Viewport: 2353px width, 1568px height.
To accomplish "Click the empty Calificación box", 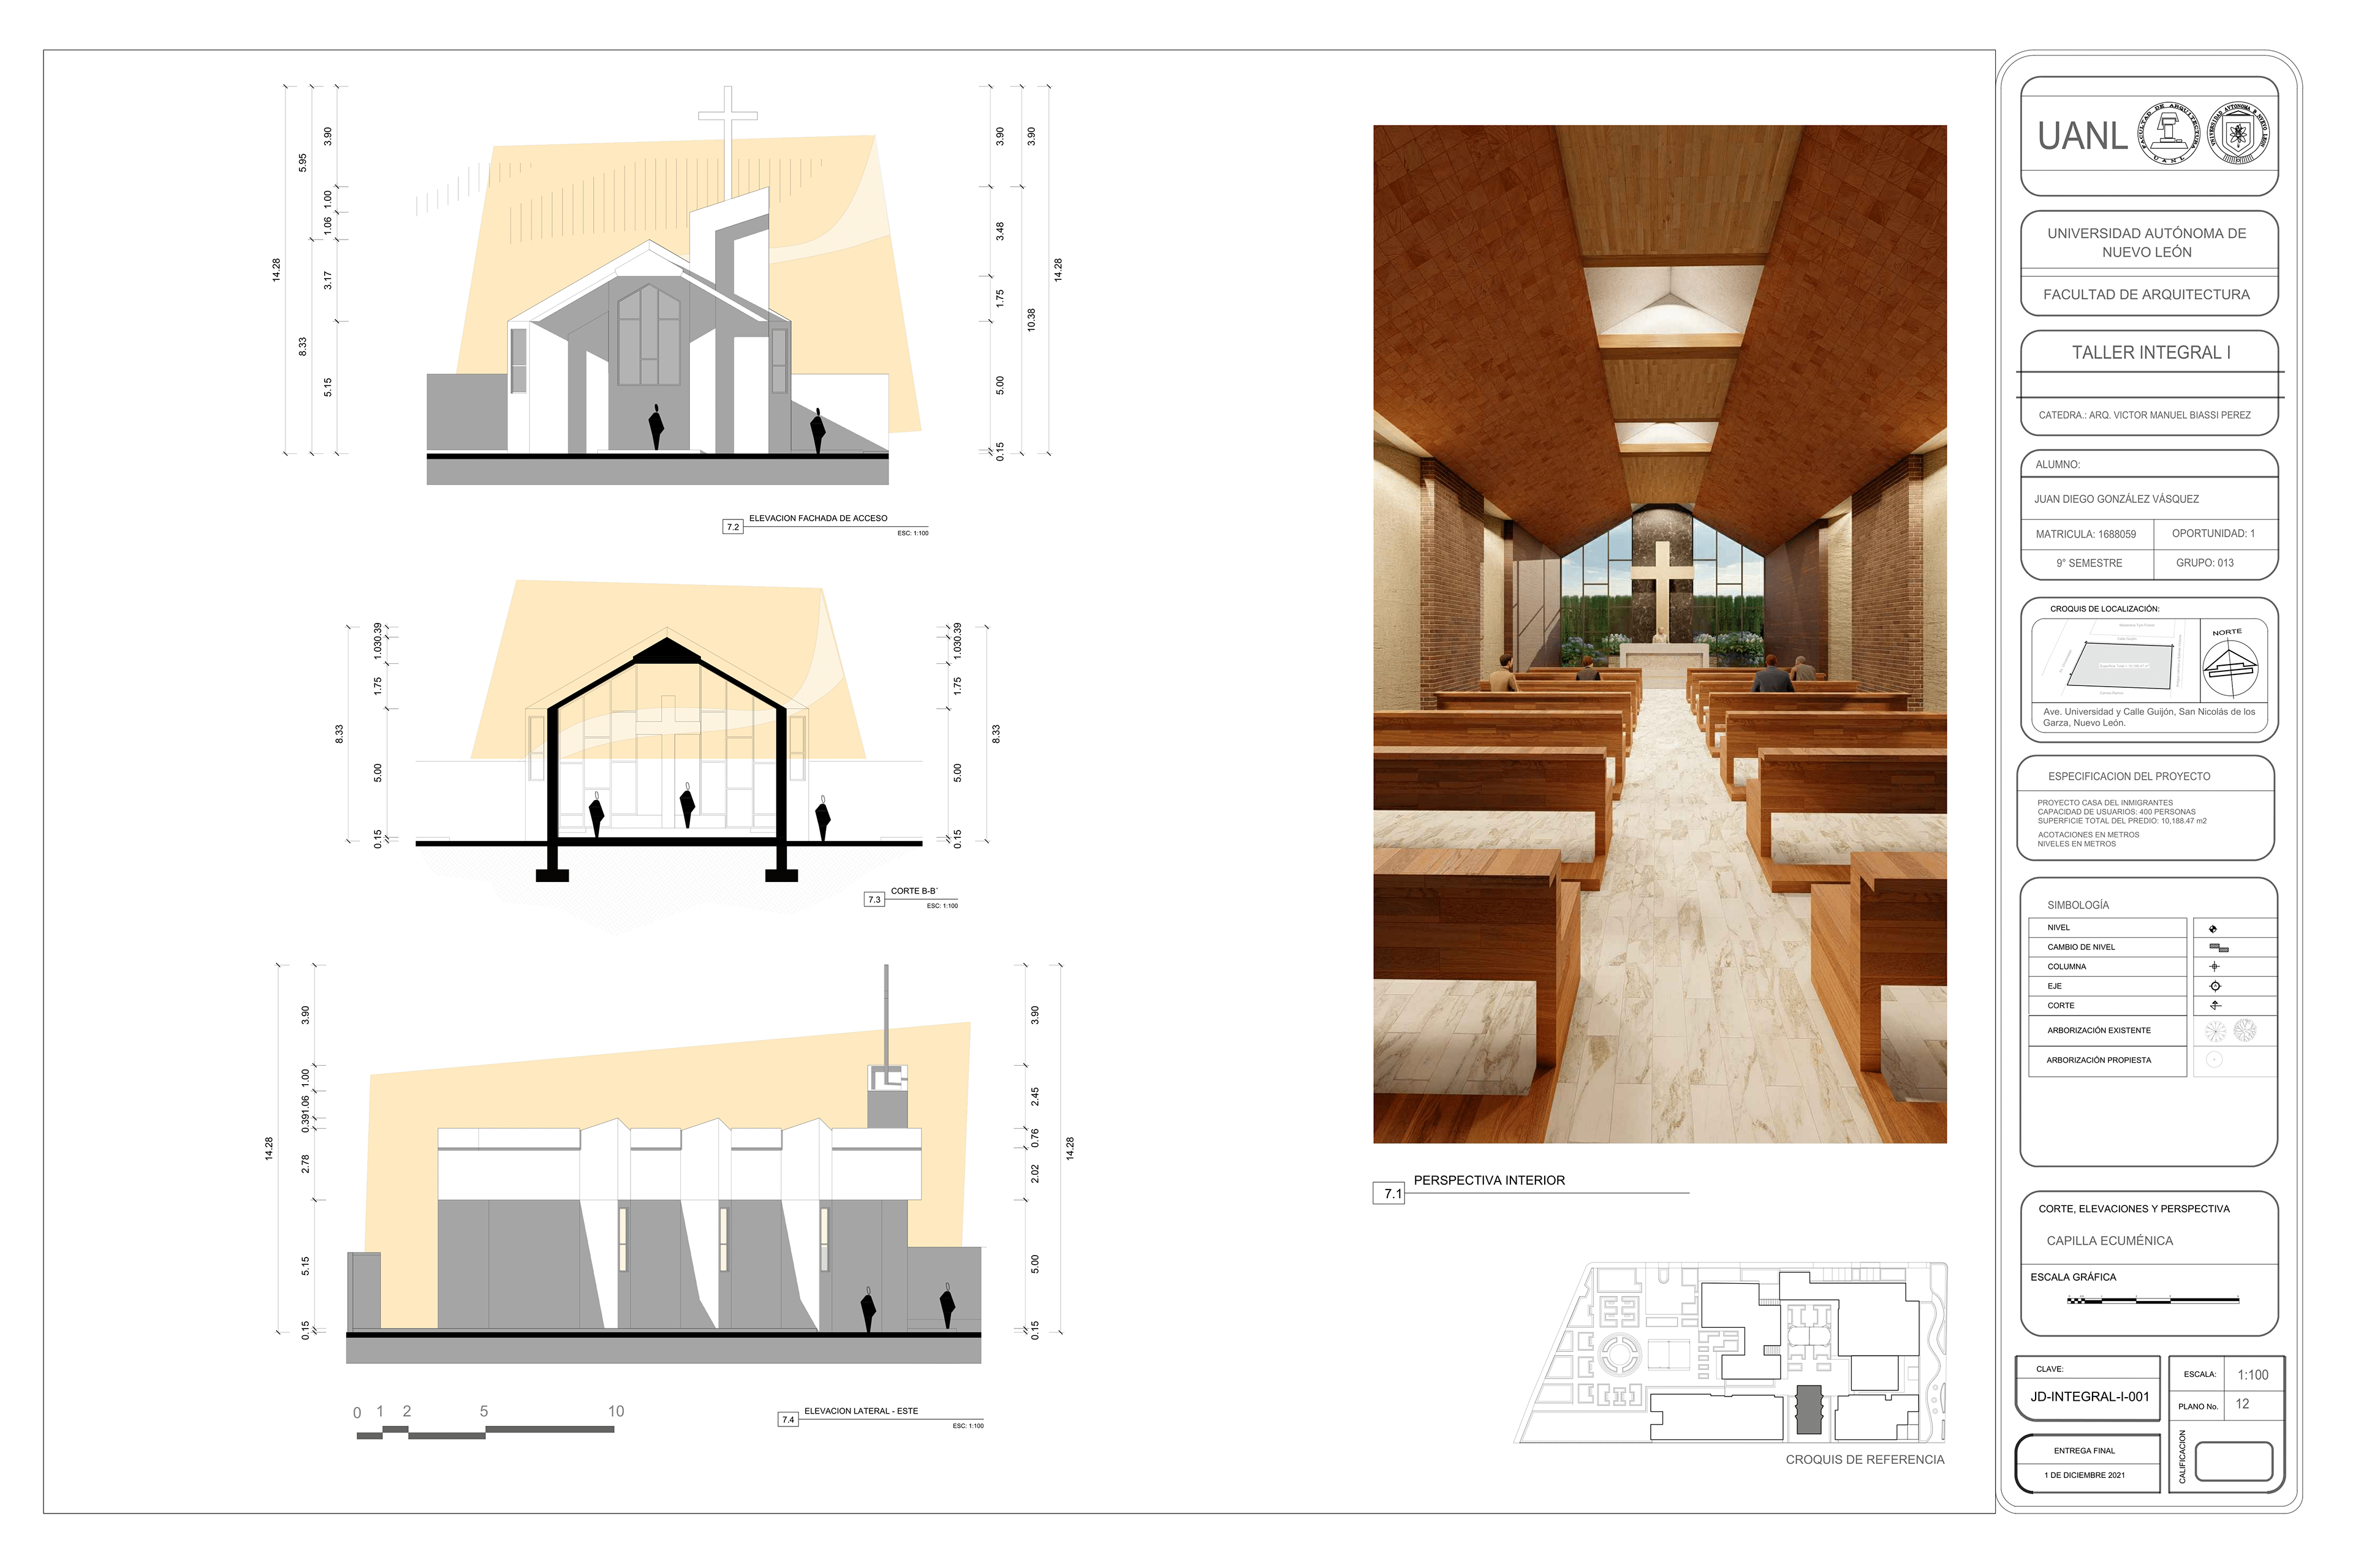I will (x=2234, y=1462).
